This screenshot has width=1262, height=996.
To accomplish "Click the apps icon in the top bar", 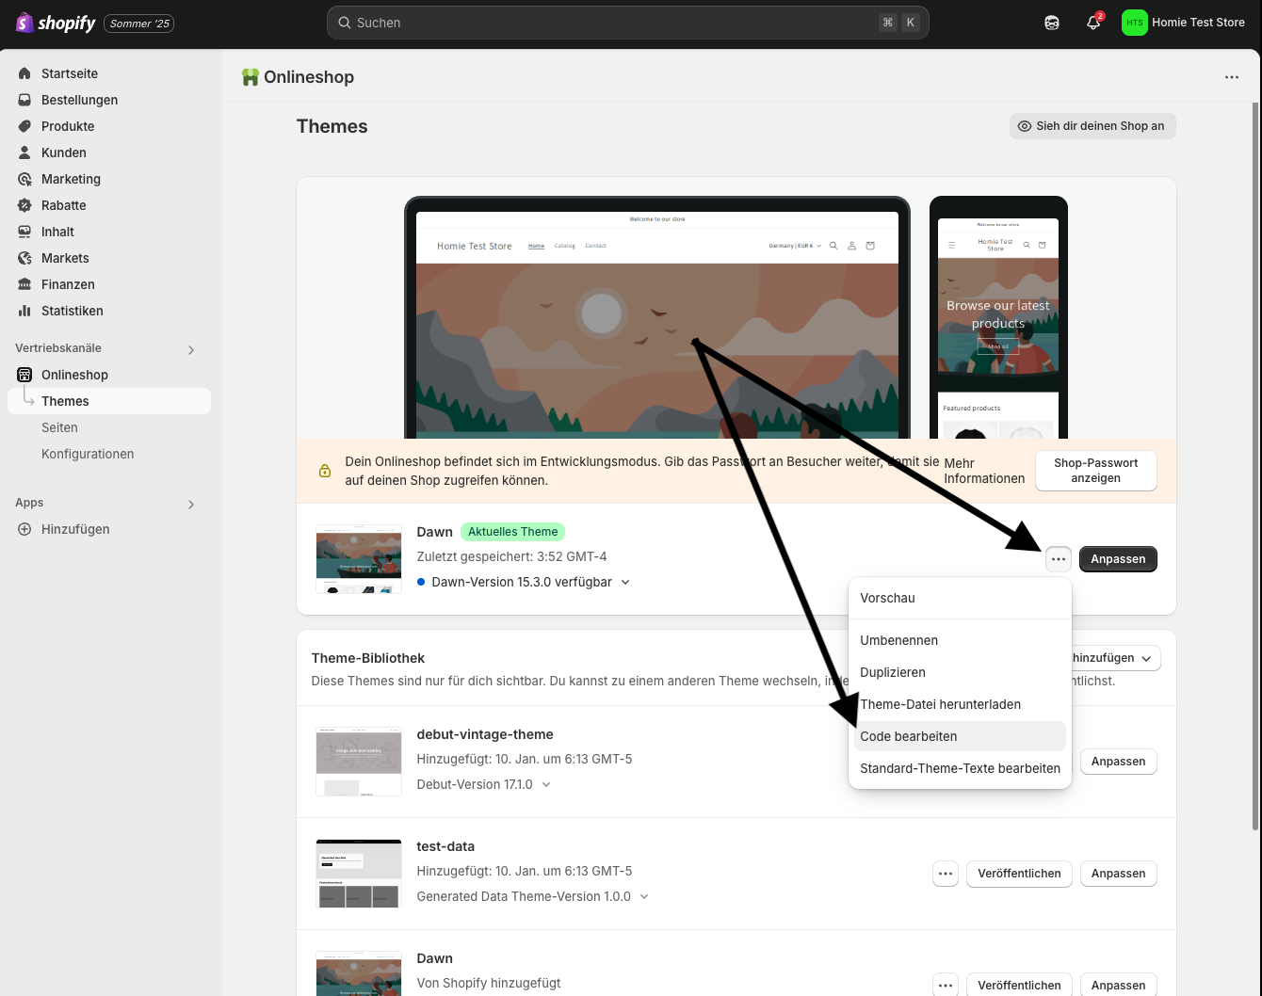I will coord(1051,22).
